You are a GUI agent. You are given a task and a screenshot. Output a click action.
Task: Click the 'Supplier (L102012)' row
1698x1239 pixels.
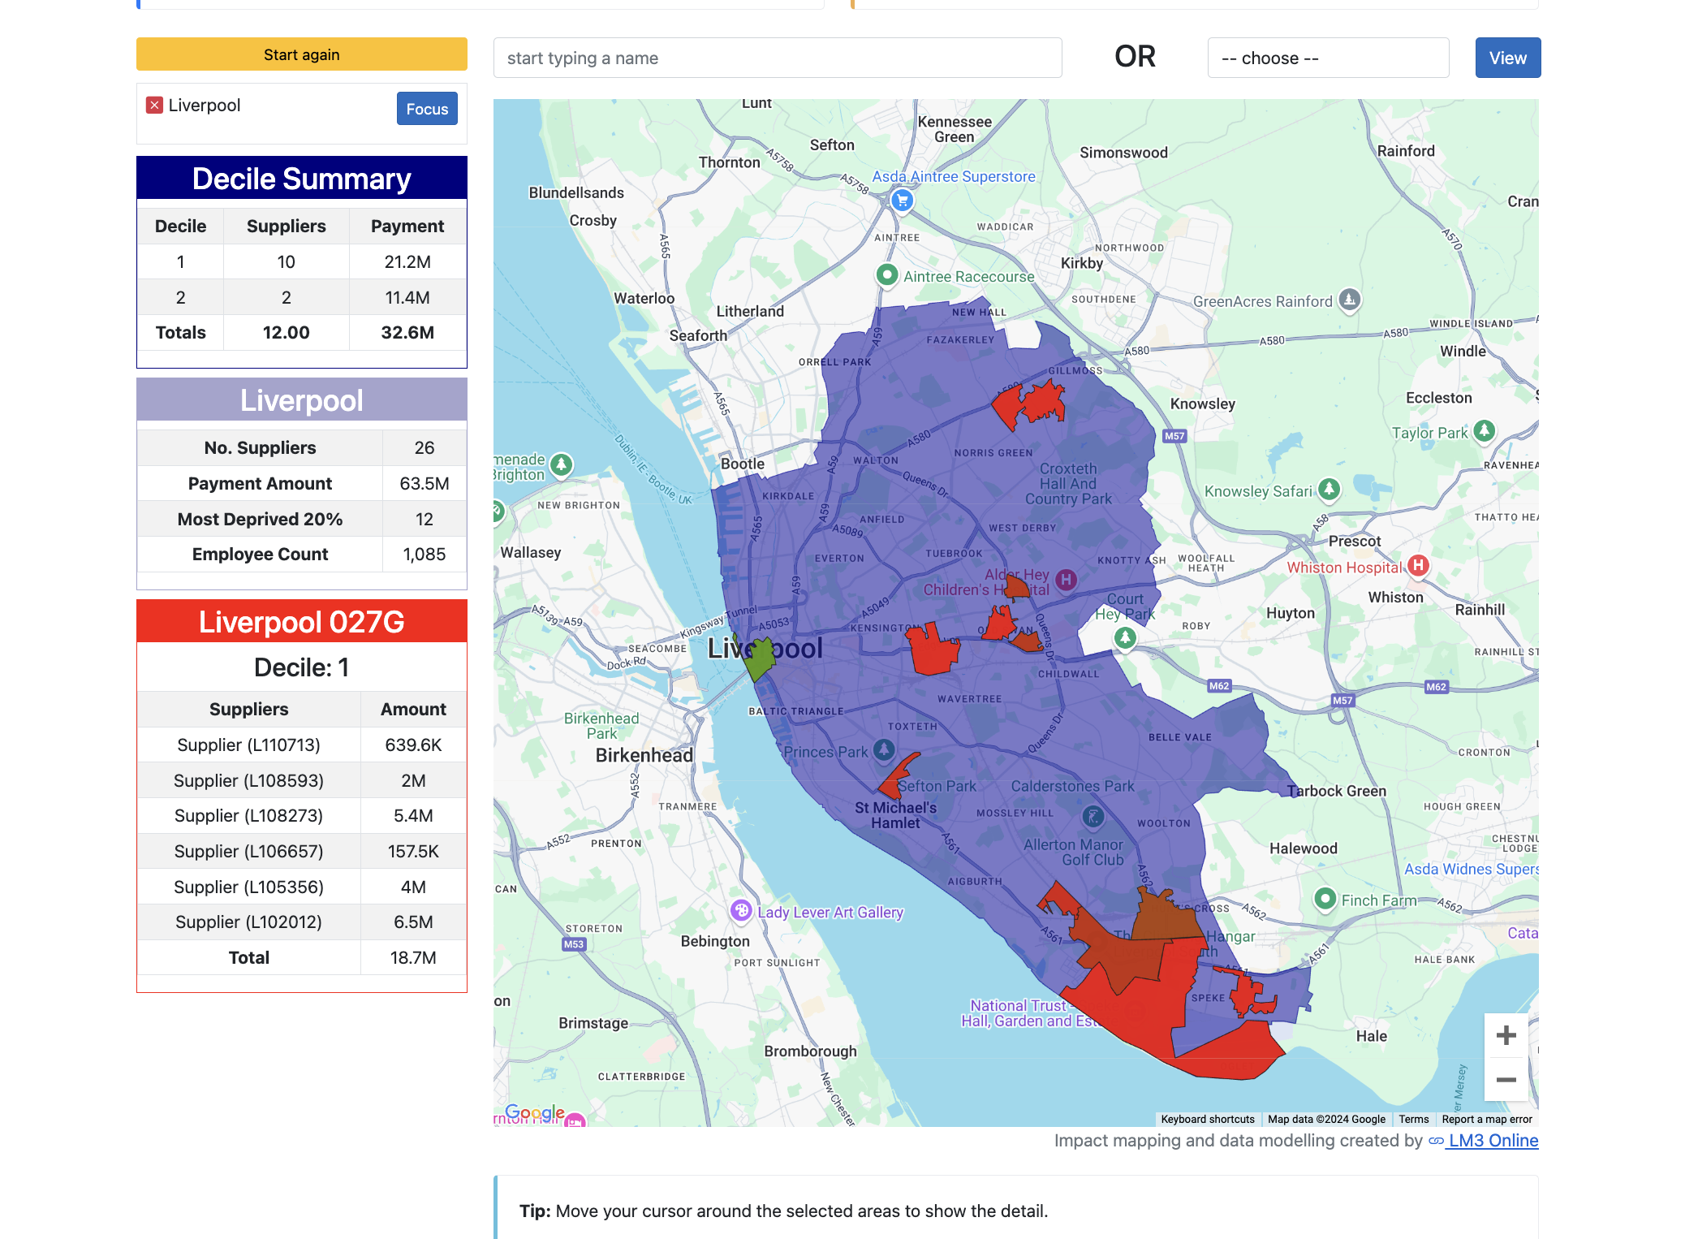click(302, 922)
